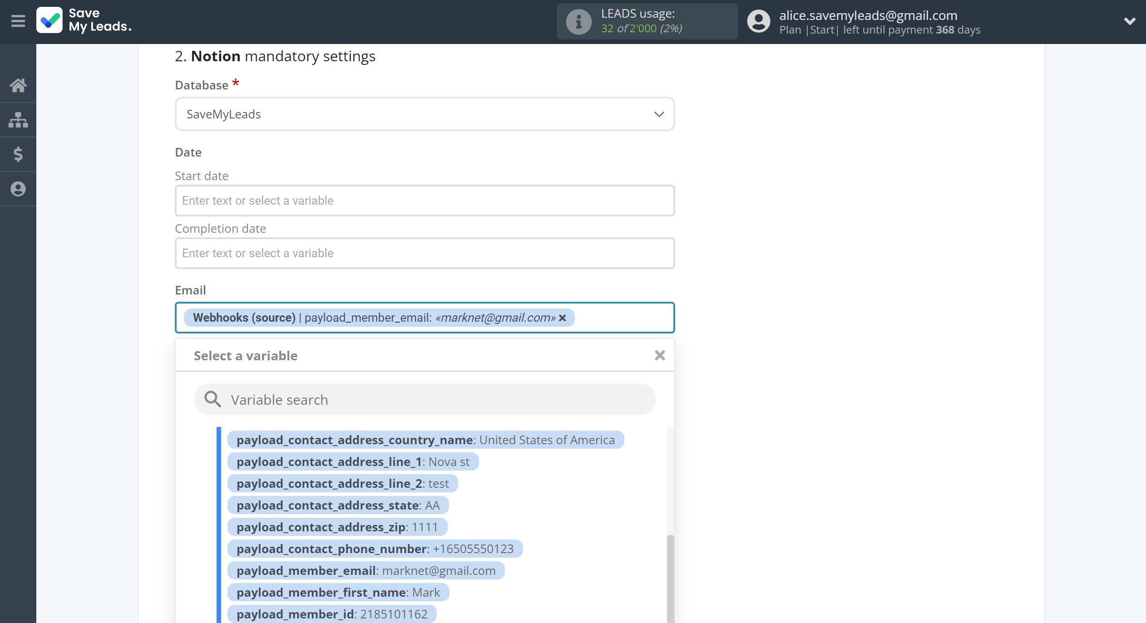Viewport: 1146px width, 623px height.
Task: Select payload_member_first_name variable
Action: pyautogui.click(x=338, y=592)
